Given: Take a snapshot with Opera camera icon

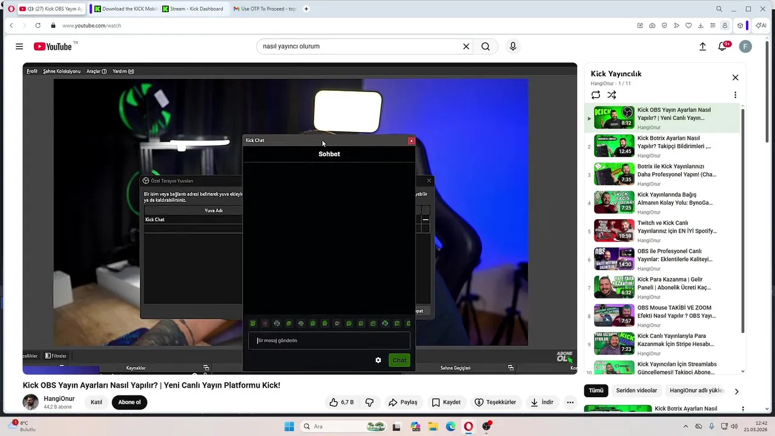Looking at the screenshot, I should point(652,25).
